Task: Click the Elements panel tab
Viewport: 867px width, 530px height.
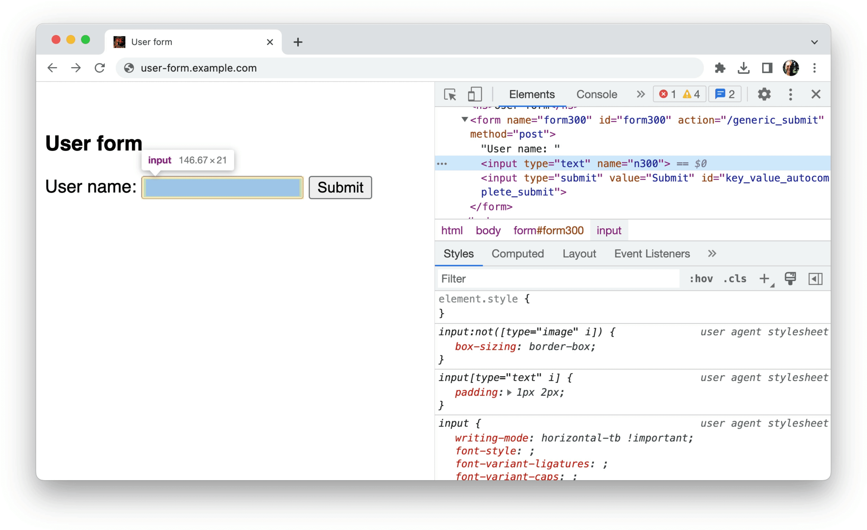Action: [x=531, y=94]
